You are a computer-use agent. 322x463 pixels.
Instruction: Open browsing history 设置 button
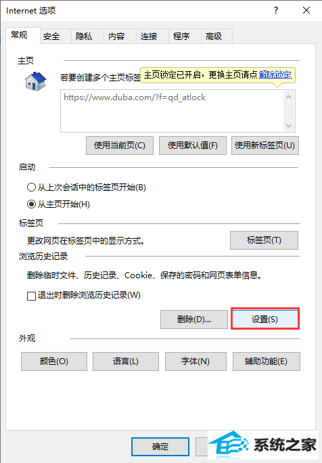click(265, 319)
